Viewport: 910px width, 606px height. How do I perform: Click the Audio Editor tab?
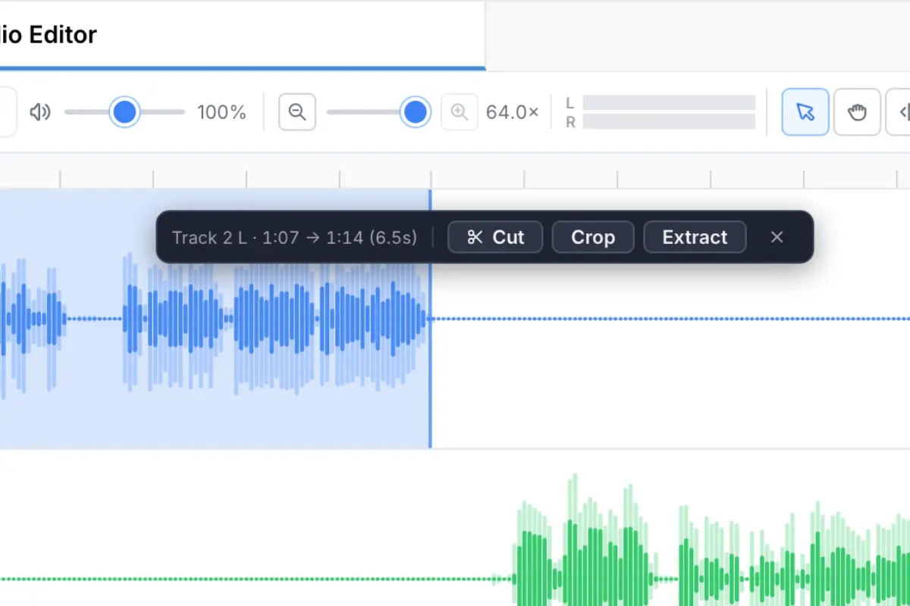point(243,35)
